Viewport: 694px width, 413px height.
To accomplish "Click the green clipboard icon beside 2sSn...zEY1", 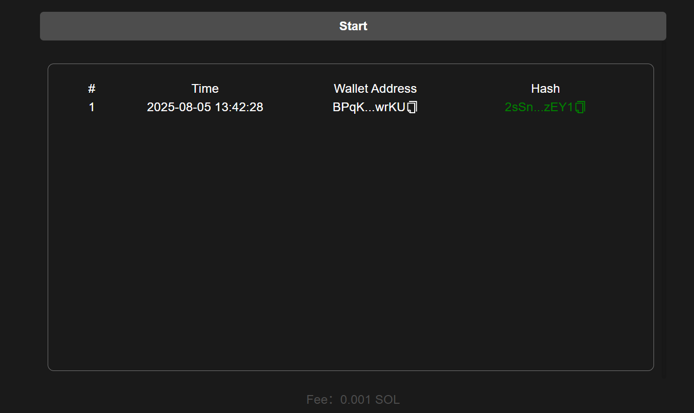I will click(x=580, y=107).
